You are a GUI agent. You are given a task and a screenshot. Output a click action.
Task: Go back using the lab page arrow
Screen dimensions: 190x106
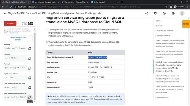point(5,13)
